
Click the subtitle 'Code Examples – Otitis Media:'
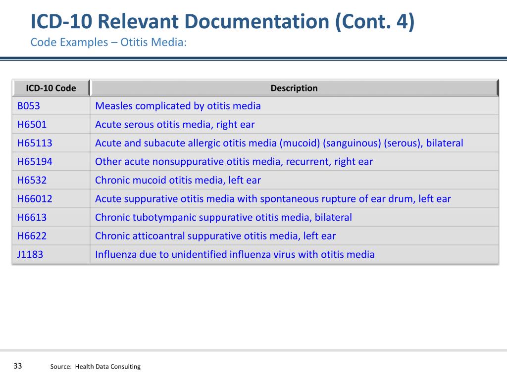108,42
